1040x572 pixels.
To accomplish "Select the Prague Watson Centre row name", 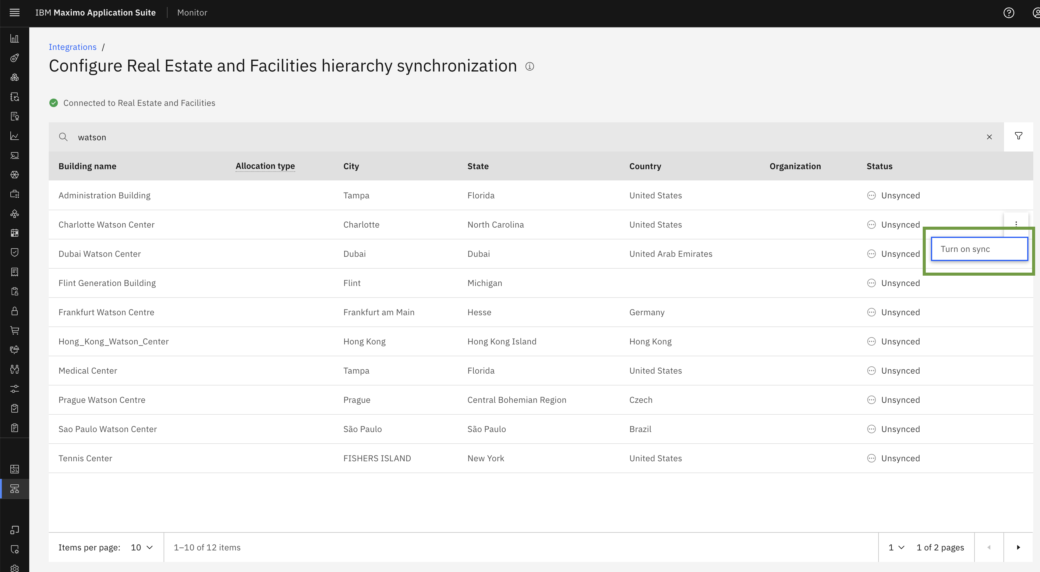I will click(102, 400).
